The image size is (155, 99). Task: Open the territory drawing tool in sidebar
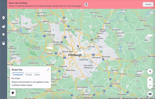[4, 34]
